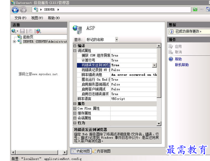Open the connect globe icon in Connections toolbar

click(14, 31)
